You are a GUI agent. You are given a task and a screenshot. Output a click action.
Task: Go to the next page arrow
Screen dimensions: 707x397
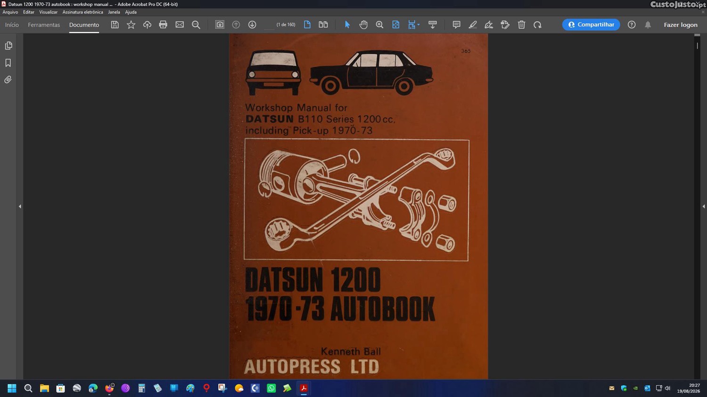click(252, 24)
